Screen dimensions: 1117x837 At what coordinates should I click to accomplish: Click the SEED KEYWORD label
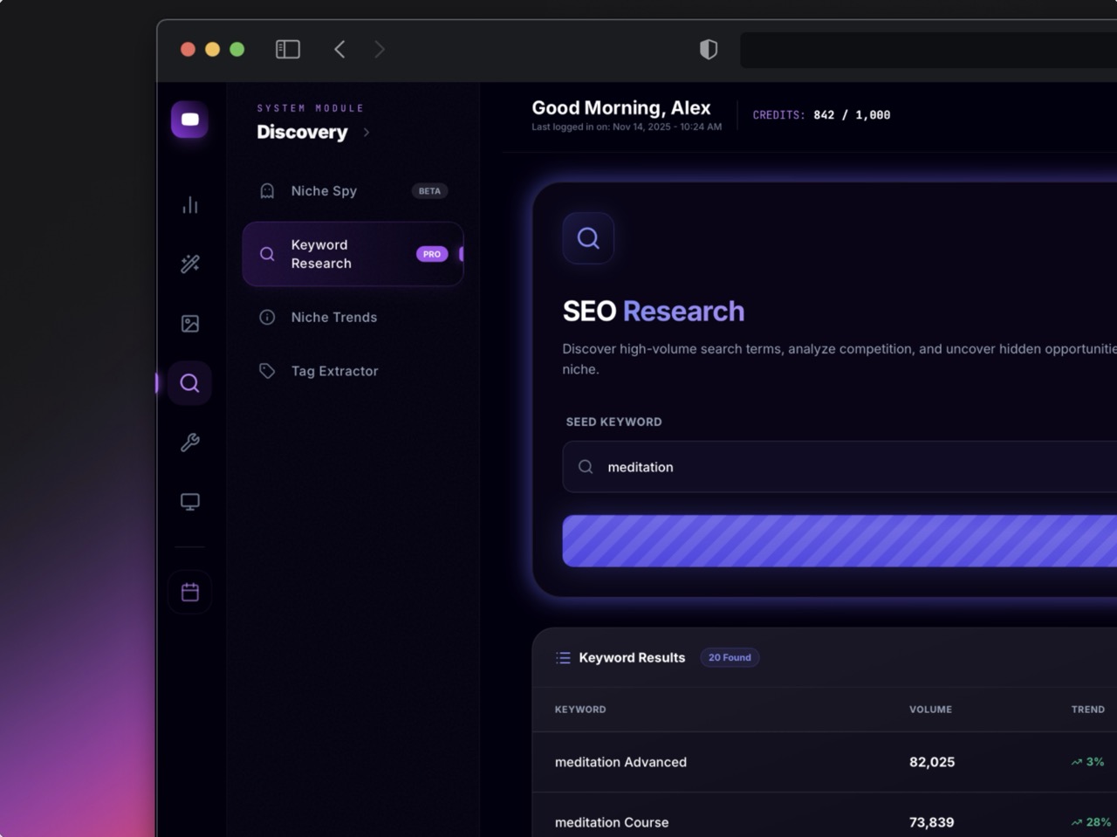[x=613, y=422]
